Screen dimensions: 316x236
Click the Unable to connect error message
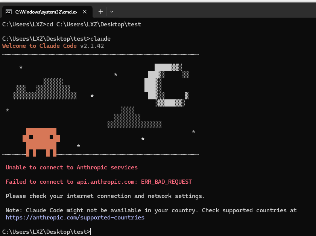click(71, 167)
